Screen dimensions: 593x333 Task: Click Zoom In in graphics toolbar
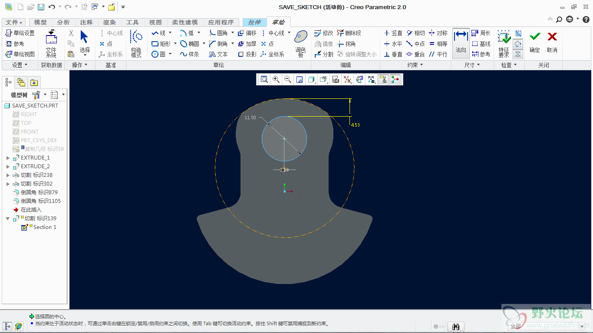pyautogui.click(x=276, y=79)
